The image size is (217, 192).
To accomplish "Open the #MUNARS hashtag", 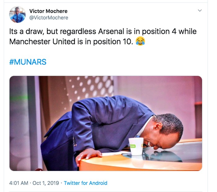I will click(x=28, y=62).
